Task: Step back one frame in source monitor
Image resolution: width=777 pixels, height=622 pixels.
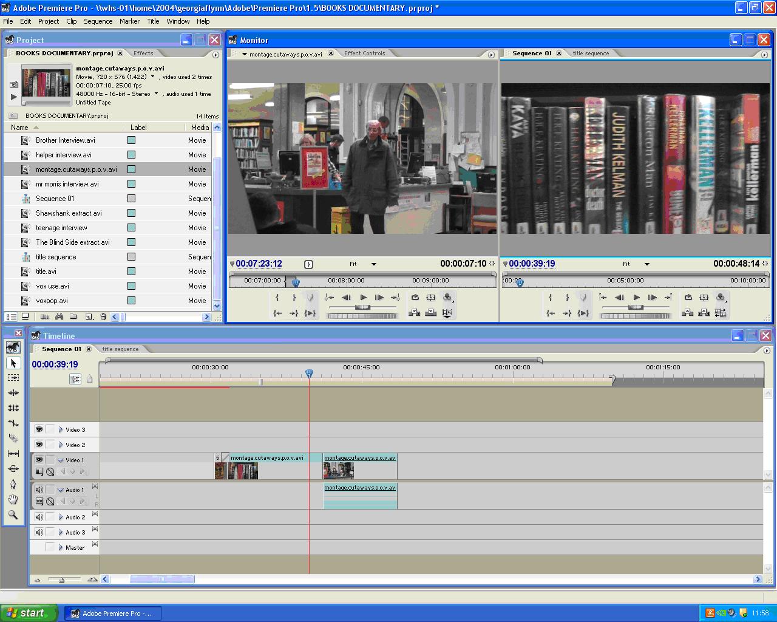Action: pyautogui.click(x=346, y=298)
